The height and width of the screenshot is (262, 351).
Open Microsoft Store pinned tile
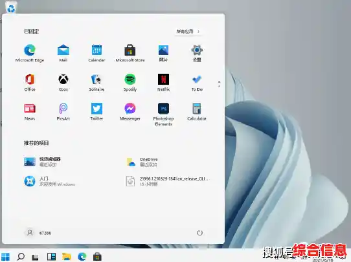pos(130,53)
